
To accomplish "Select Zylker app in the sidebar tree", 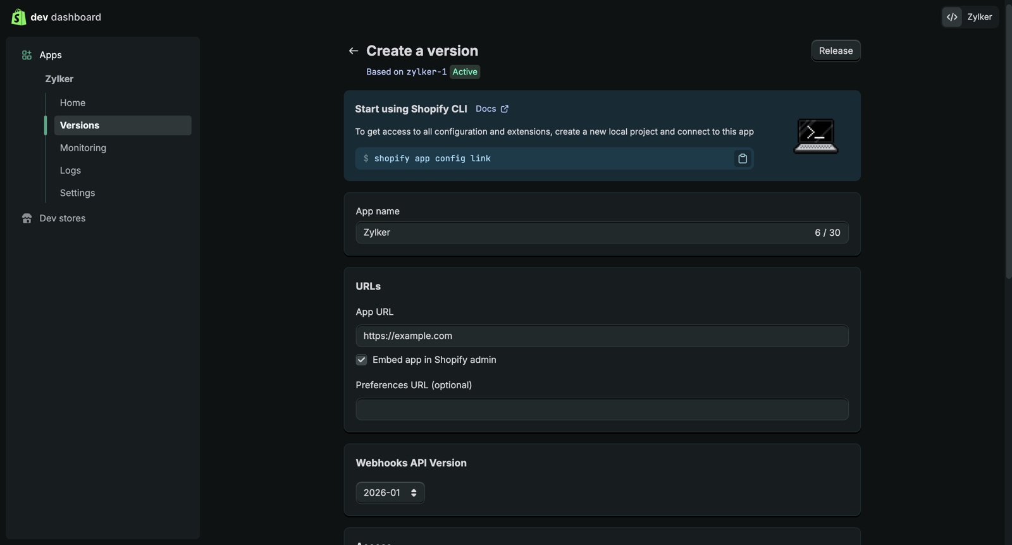I will pyautogui.click(x=59, y=79).
